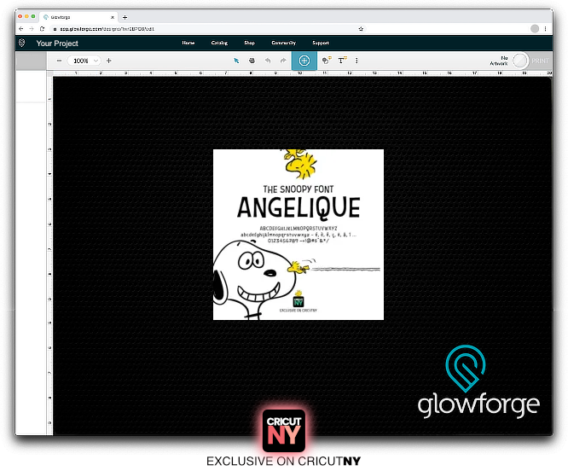Open the Support menu item
The height and width of the screenshot is (471, 568).
321,43
